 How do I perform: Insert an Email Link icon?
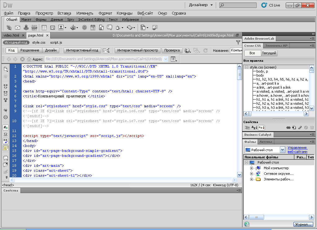tap(18, 27)
